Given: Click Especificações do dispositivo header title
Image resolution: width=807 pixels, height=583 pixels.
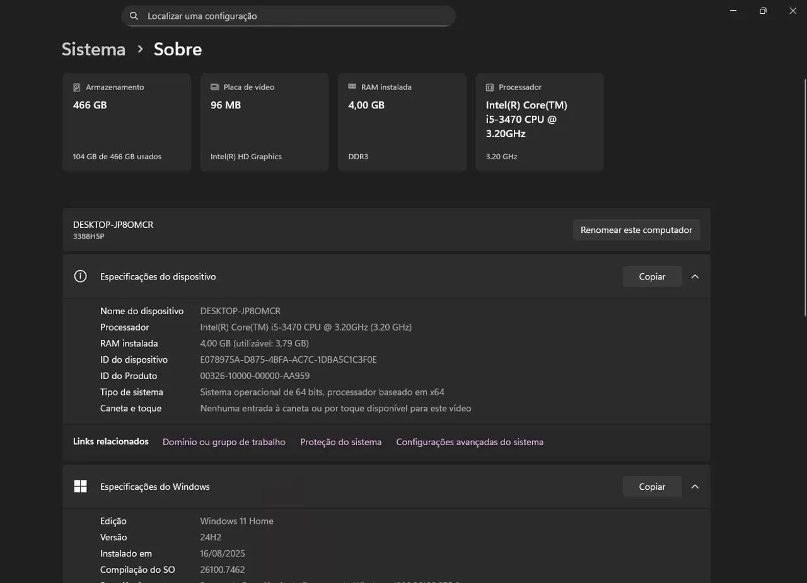Looking at the screenshot, I should click(x=158, y=276).
